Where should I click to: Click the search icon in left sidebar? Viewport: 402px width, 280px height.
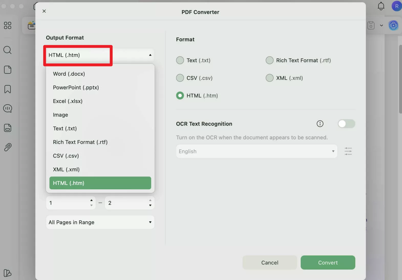(x=7, y=50)
